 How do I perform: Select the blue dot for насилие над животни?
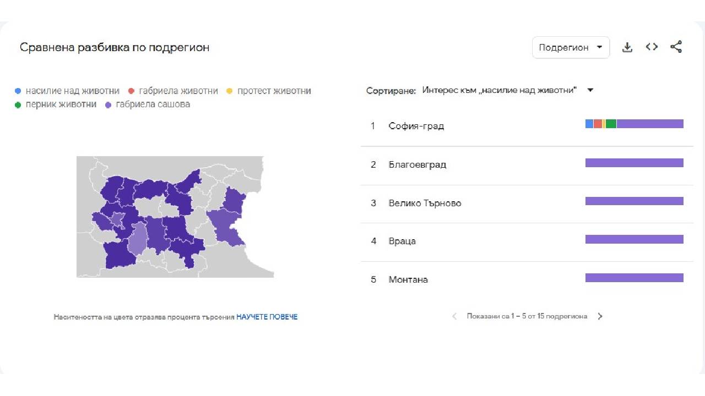(x=17, y=91)
